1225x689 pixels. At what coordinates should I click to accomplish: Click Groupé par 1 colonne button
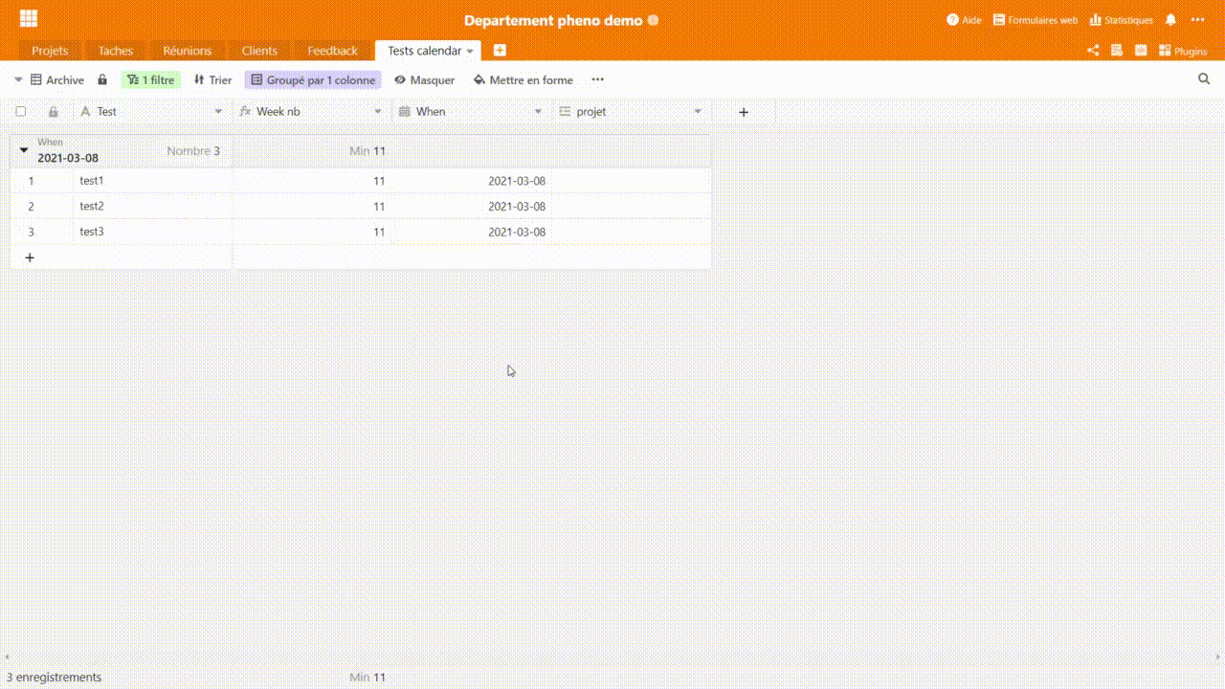[313, 80]
